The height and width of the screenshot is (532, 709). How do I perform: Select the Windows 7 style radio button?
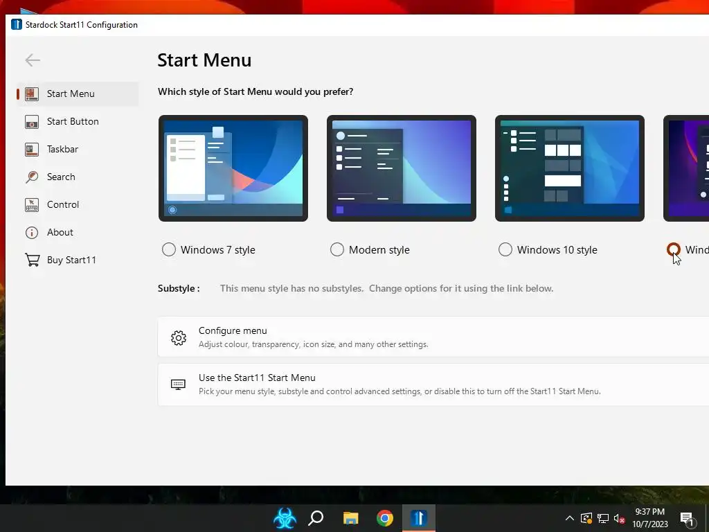(169, 249)
